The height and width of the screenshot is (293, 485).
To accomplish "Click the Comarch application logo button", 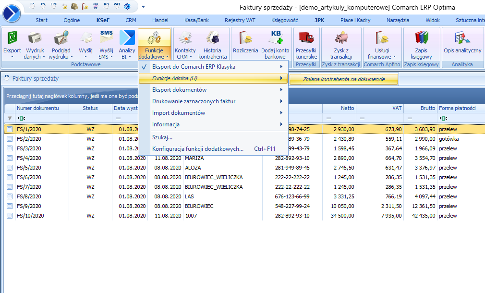I will coord(12,13).
